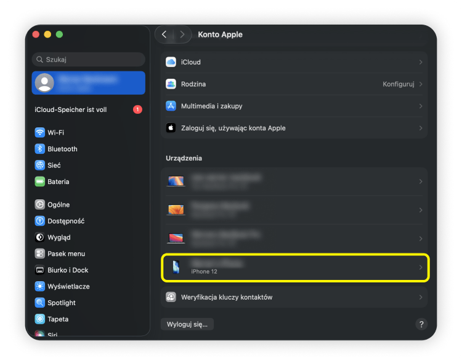Click the Rodzina family icon
462x363 pixels.
coord(171,84)
